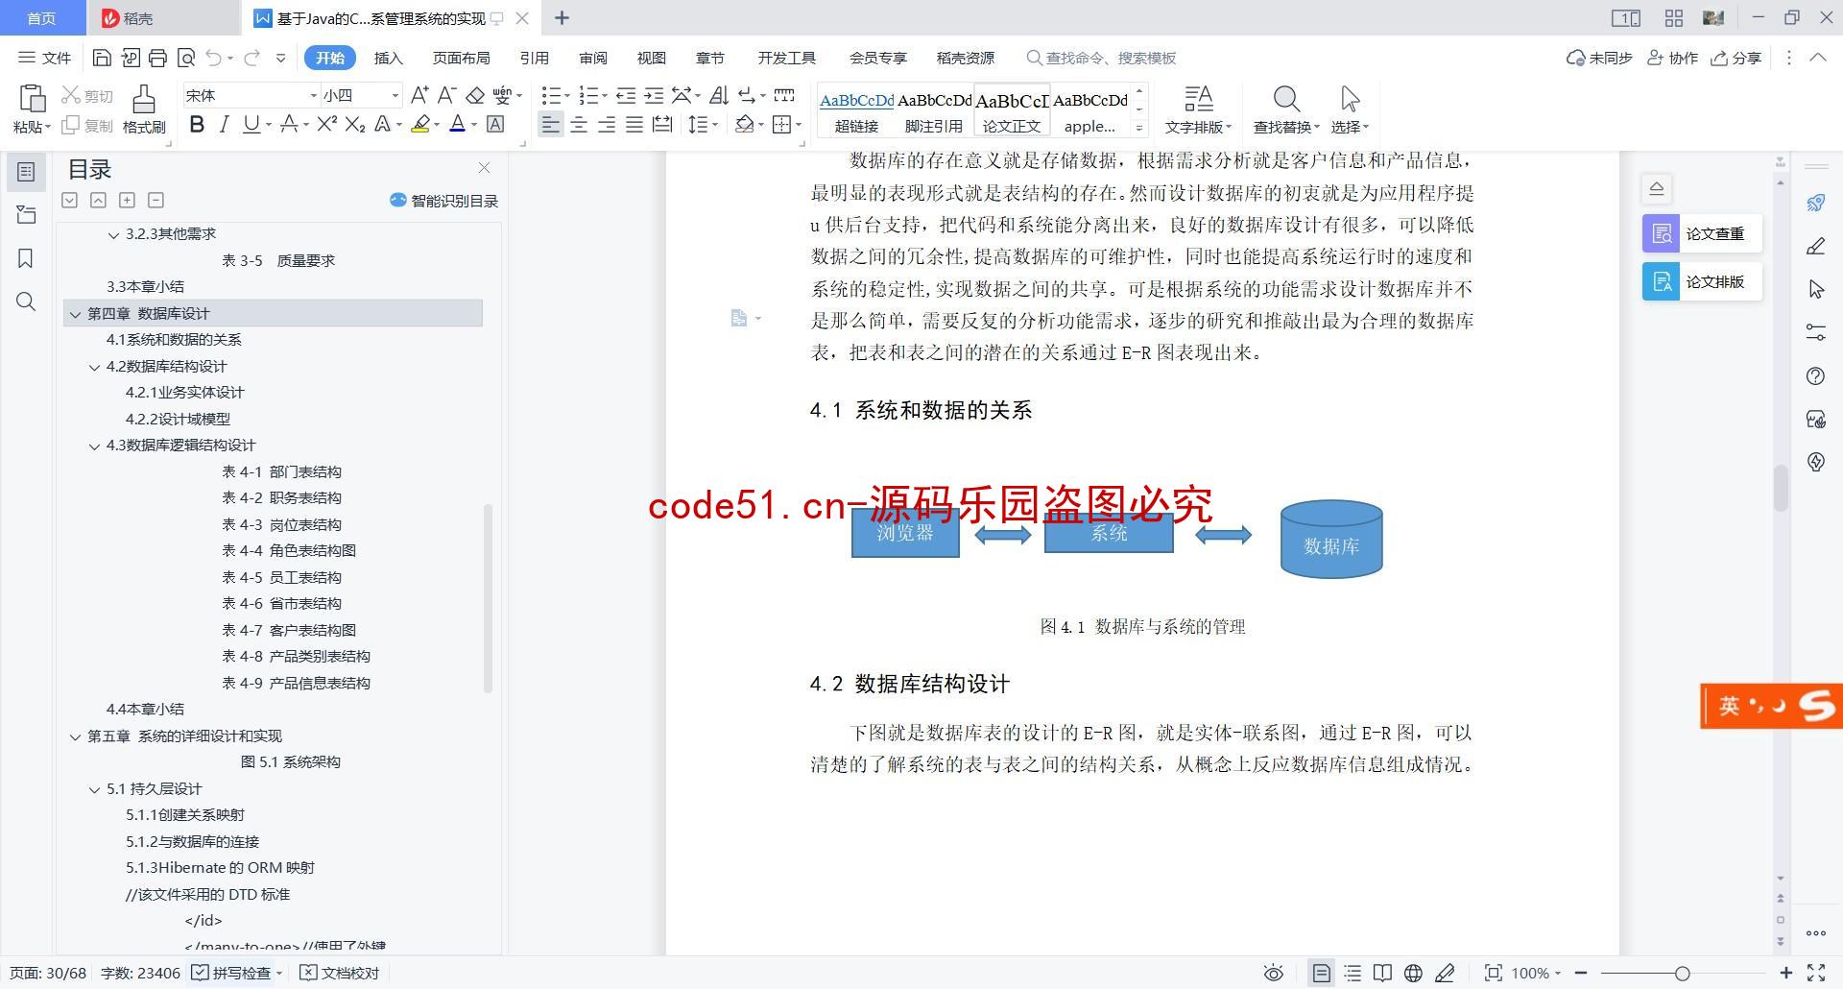1843x989 pixels.
Task: Apply the 超链接 style
Action: [x=856, y=111]
